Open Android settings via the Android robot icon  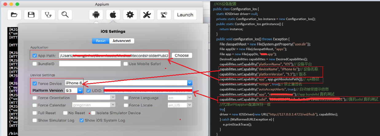click(96, 14)
